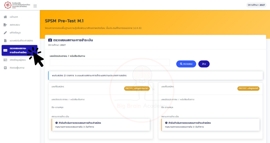
Task: Toggle the hamburger menu icon beside logo
Action: coord(35,6)
